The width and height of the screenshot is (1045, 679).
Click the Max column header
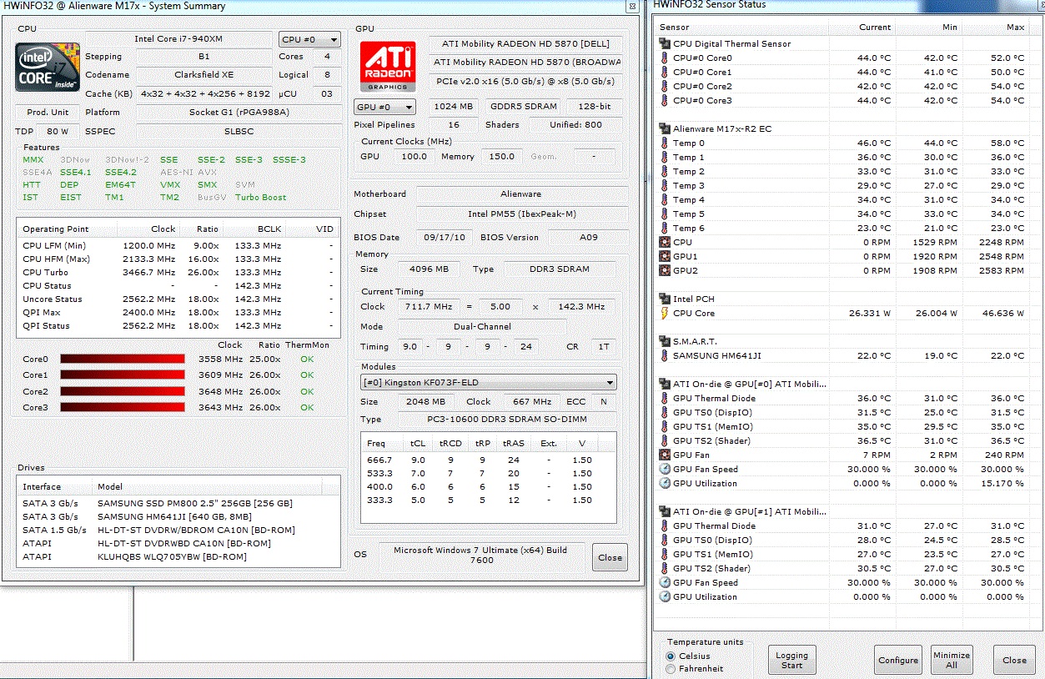click(995, 27)
